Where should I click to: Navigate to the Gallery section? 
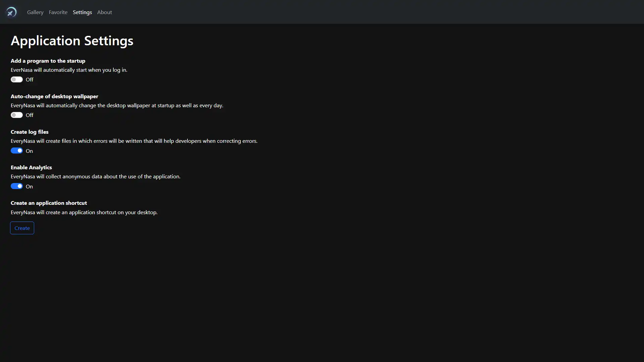(35, 12)
